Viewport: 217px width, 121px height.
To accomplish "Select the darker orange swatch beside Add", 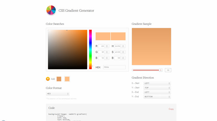I will tap(59, 79).
